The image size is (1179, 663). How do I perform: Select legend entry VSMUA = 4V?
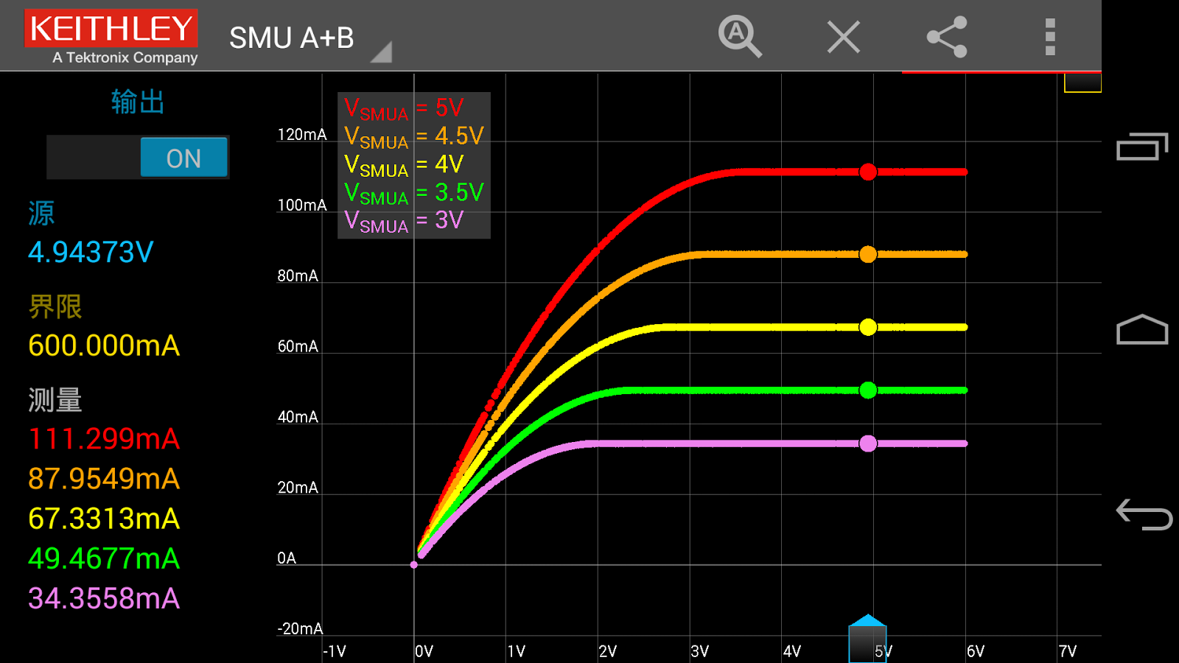click(x=404, y=164)
